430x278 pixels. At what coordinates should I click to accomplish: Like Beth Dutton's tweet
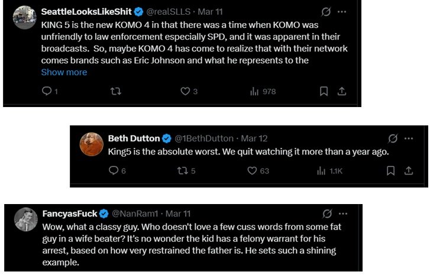(x=252, y=170)
